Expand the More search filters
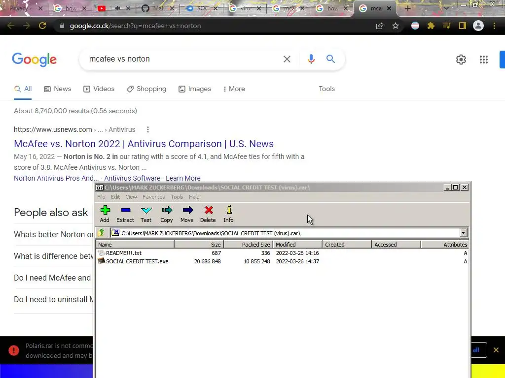 click(x=234, y=89)
